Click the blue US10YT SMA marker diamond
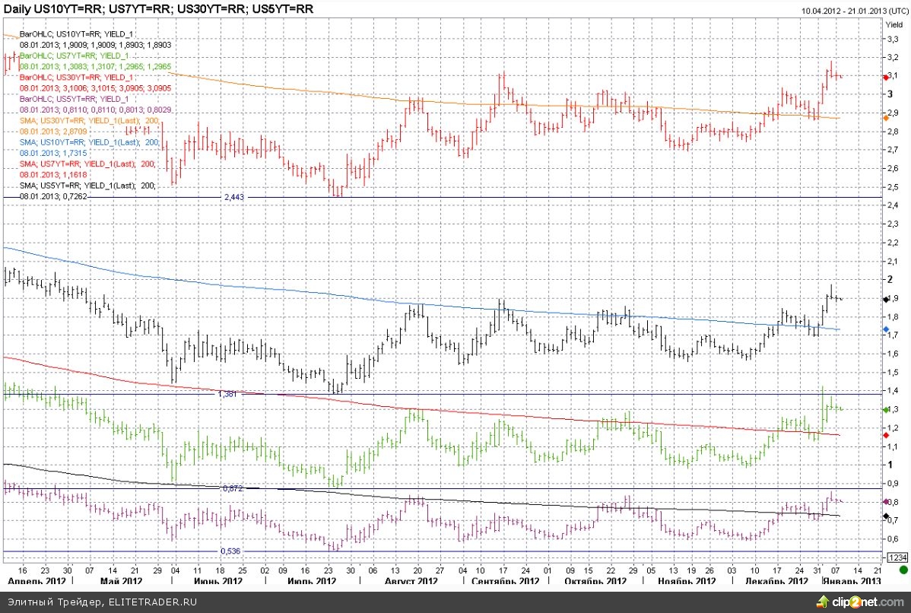The image size is (911, 613). point(886,329)
